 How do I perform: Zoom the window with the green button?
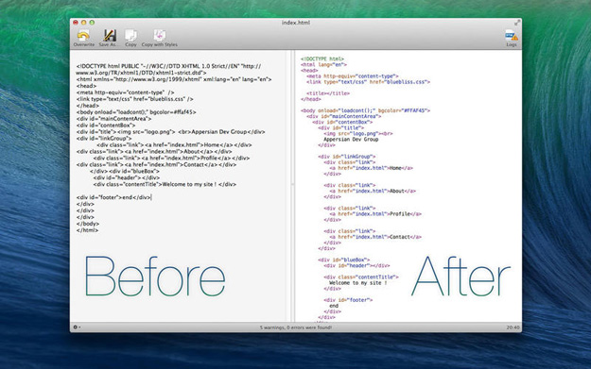tap(92, 23)
